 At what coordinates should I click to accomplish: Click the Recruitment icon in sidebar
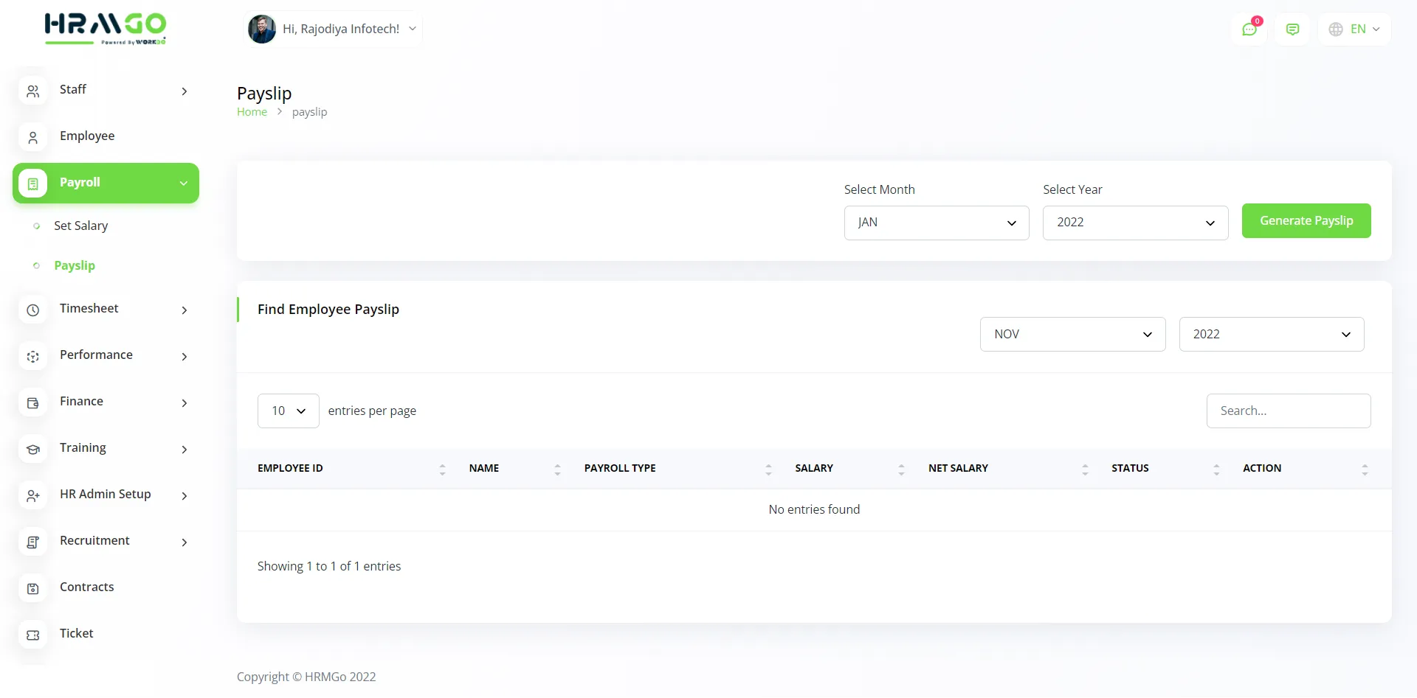[x=33, y=542]
